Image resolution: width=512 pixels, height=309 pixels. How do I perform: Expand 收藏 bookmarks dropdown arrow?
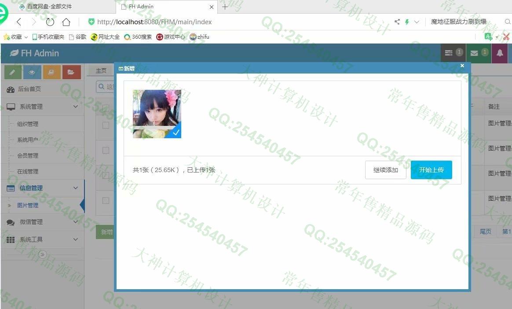coord(26,37)
